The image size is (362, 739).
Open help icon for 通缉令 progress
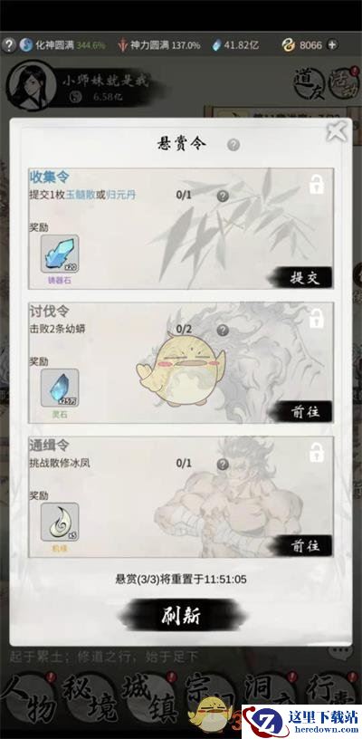pyautogui.click(x=224, y=465)
